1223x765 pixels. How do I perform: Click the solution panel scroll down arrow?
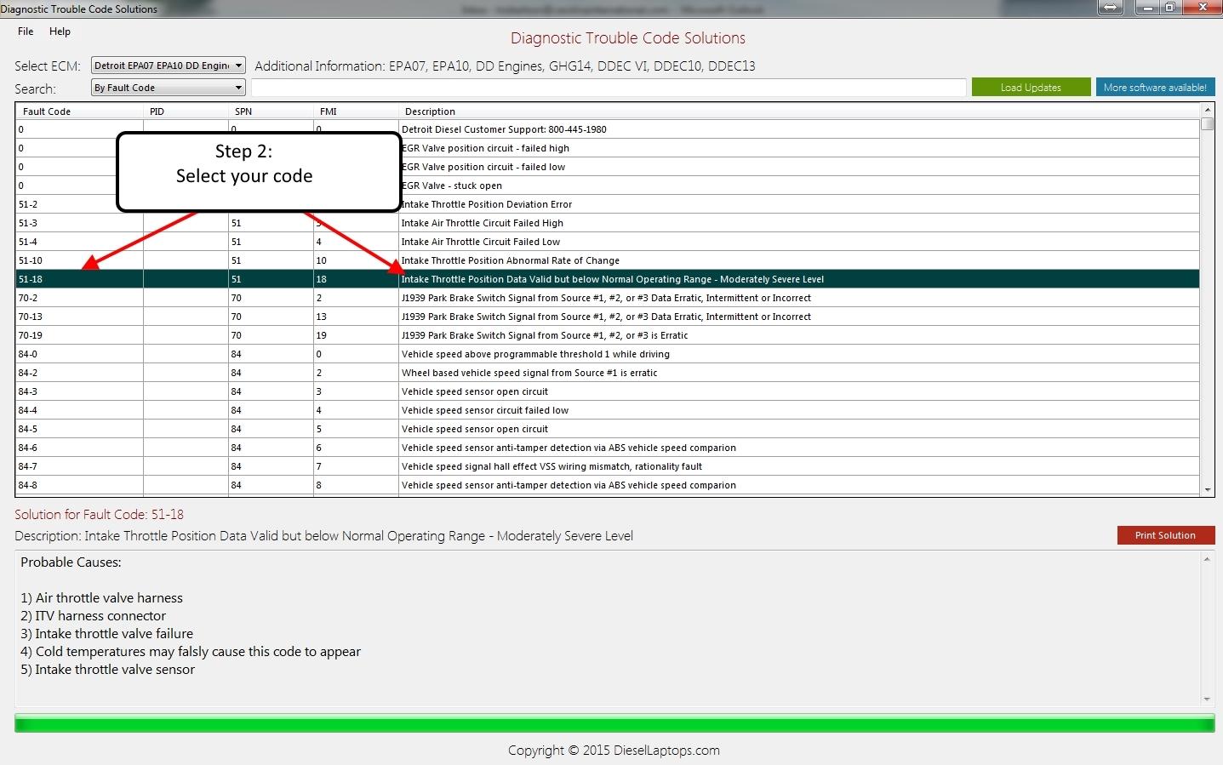tap(1207, 699)
